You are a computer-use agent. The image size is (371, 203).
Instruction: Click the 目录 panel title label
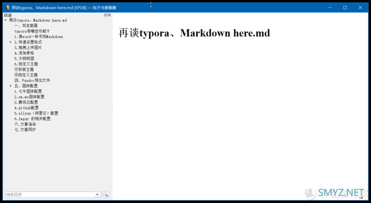pyautogui.click(x=8, y=15)
